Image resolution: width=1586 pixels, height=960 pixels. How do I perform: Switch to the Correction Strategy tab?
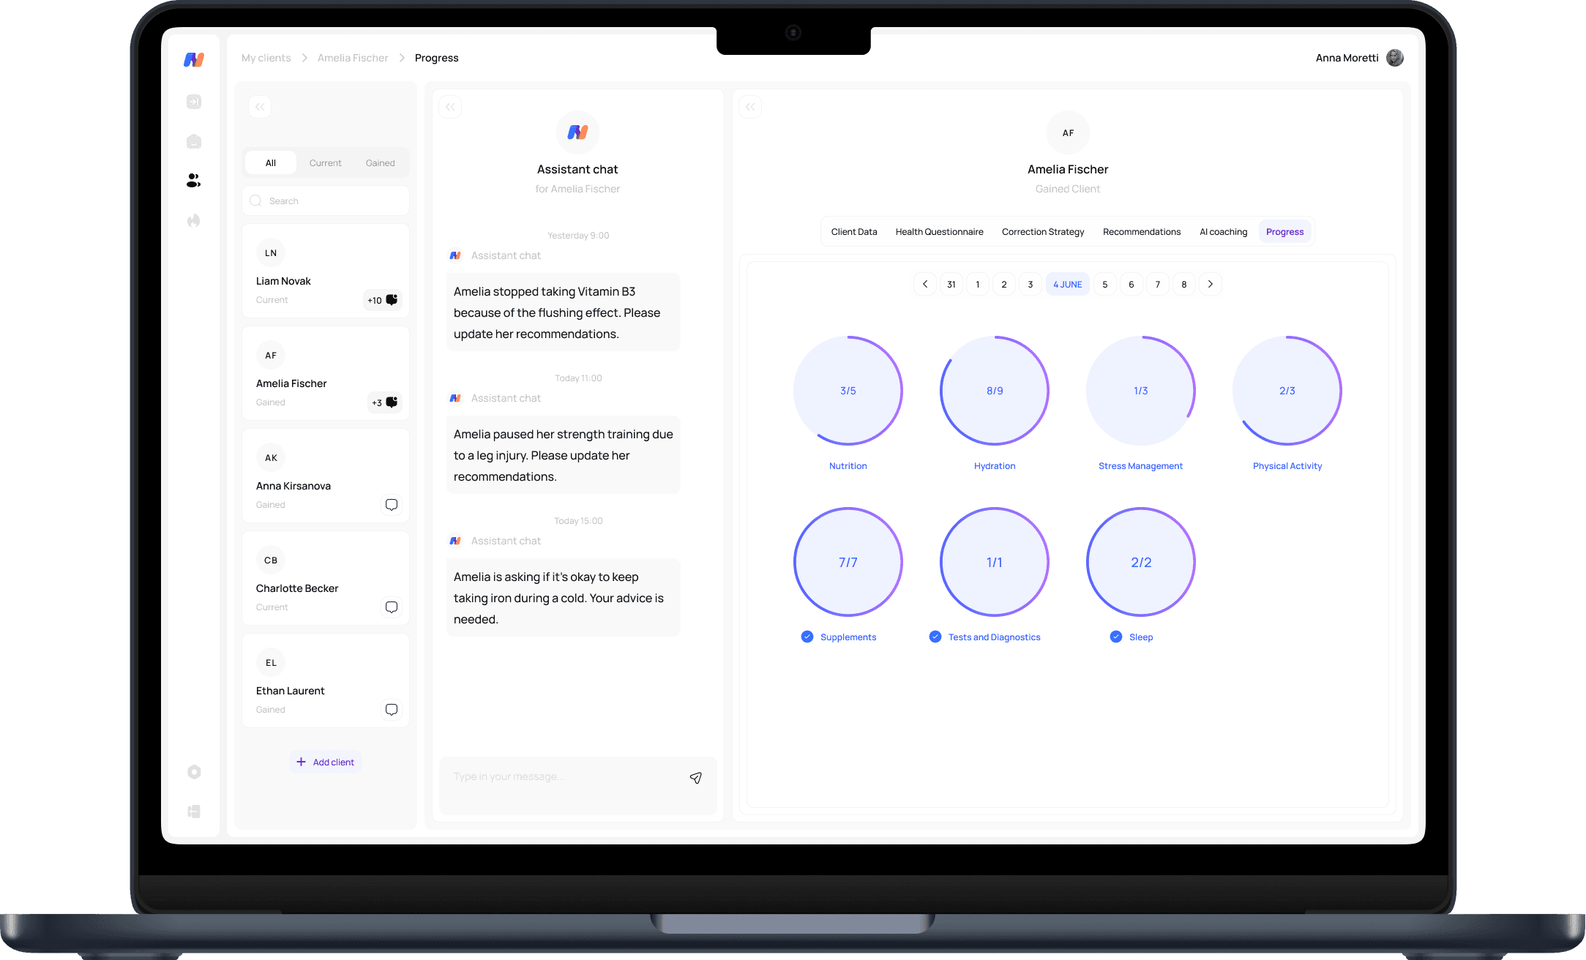pyautogui.click(x=1042, y=232)
